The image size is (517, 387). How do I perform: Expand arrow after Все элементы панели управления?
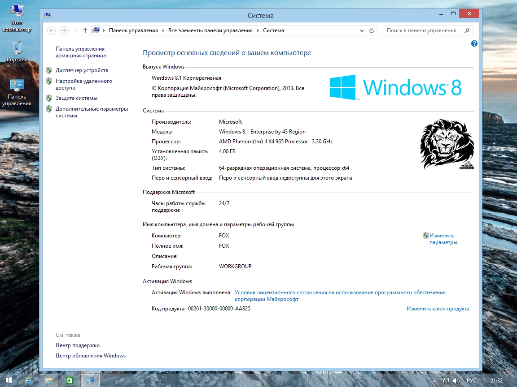258,30
